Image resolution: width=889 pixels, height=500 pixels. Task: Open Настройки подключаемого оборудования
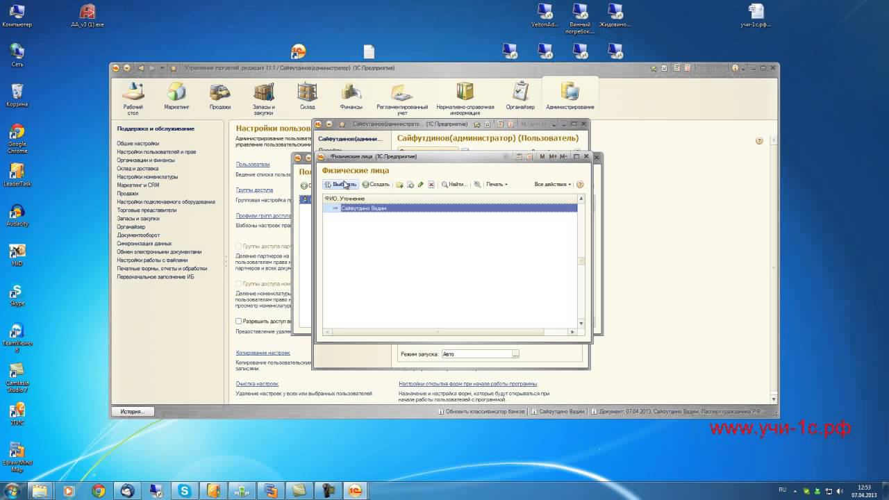(x=166, y=202)
